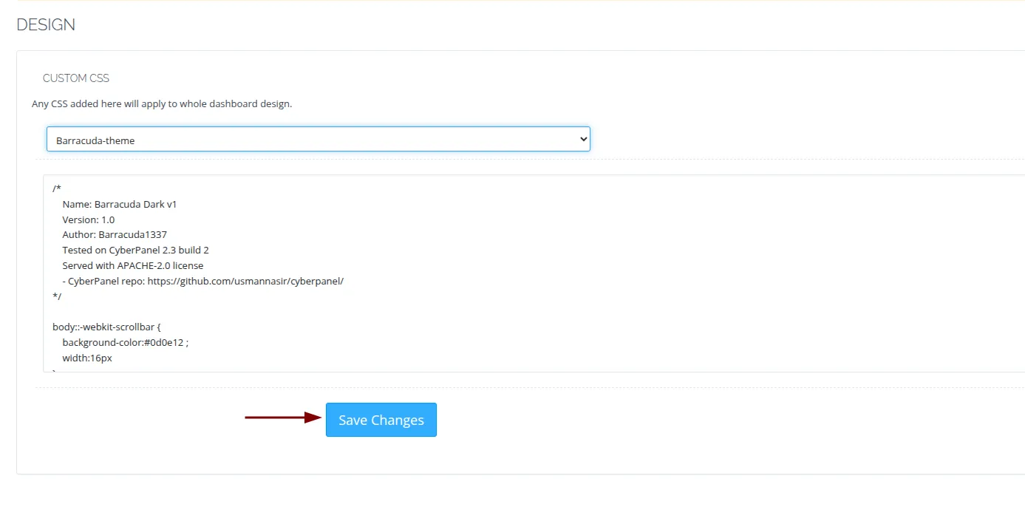Click the CUSTOM CSS section title
The width and height of the screenshot is (1025, 521).
(x=76, y=78)
